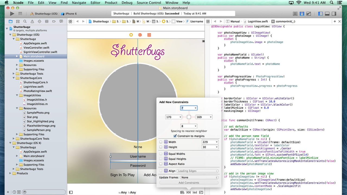Open the Debug menu

pyautogui.click(x=127, y=3)
